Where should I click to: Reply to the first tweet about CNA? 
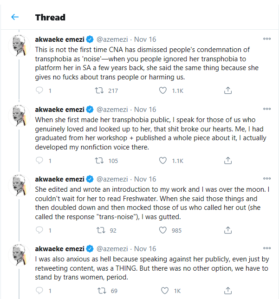click(x=39, y=91)
